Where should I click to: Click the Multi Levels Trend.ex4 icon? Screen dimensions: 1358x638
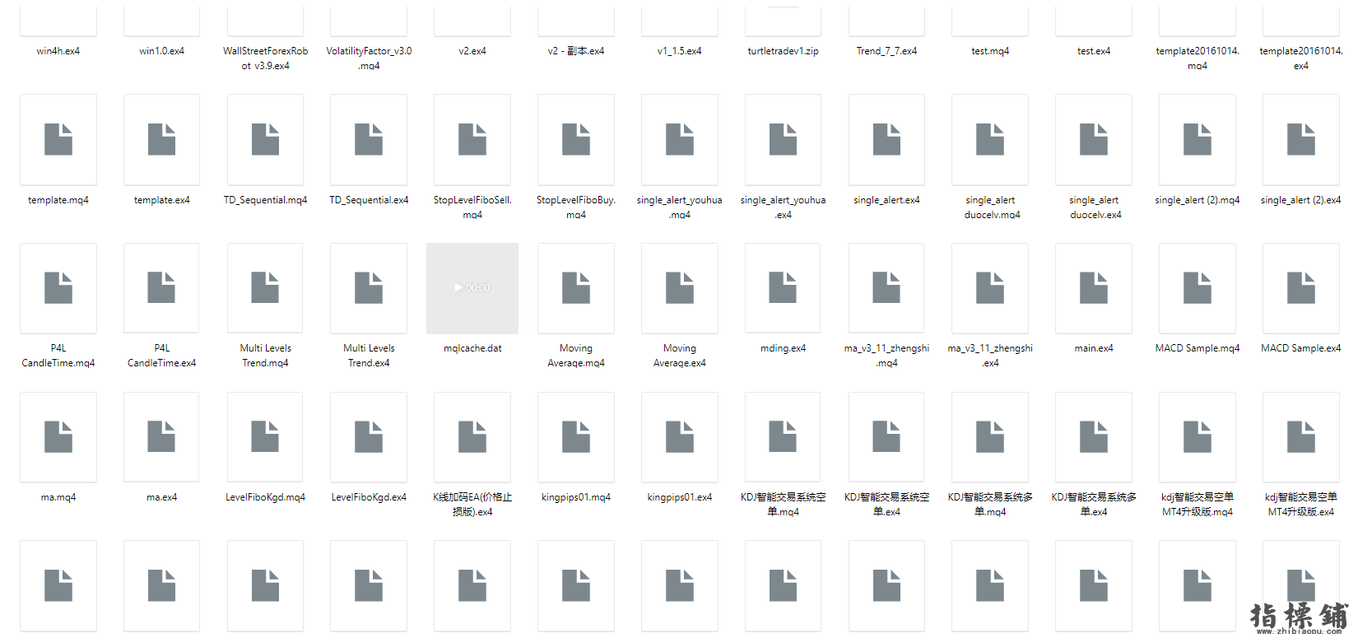pos(369,288)
